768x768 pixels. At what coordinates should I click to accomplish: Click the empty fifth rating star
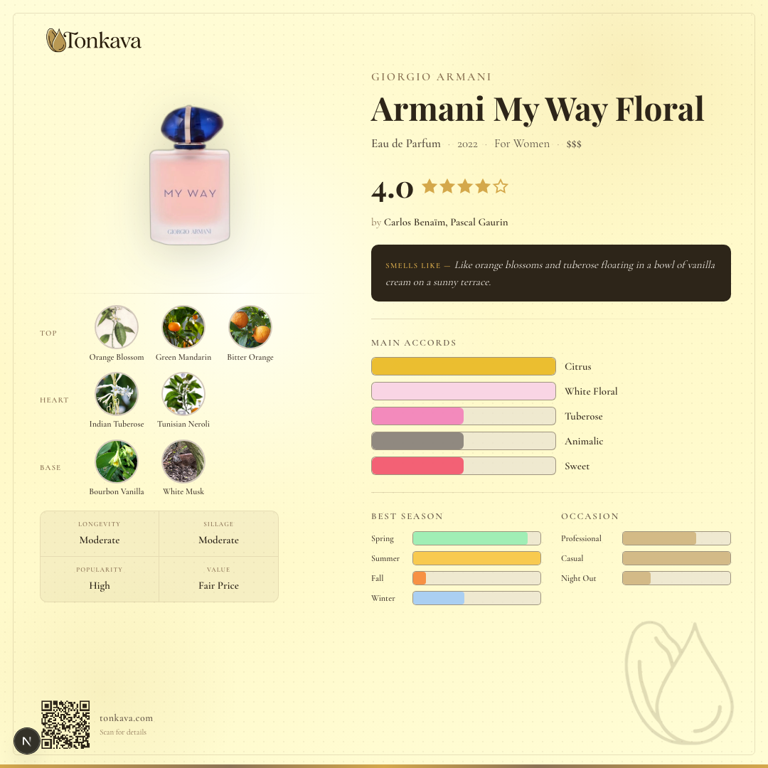[501, 186]
